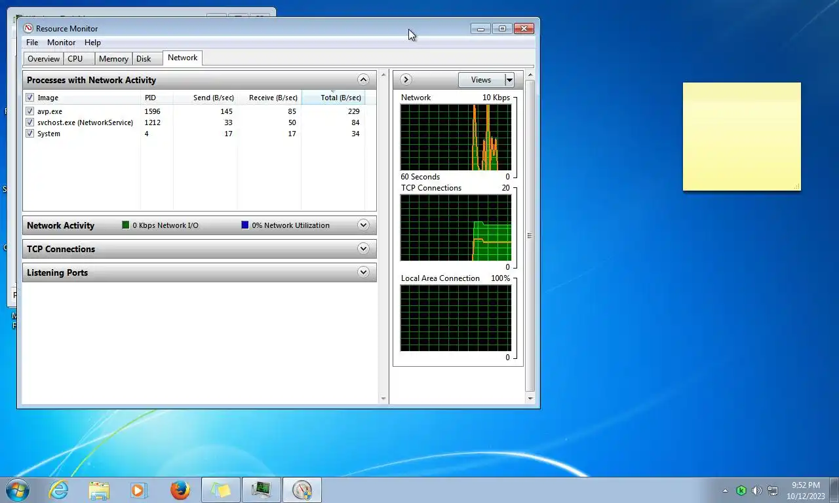Expand the Listening Ports section
This screenshot has height=503, width=839.
click(x=363, y=272)
